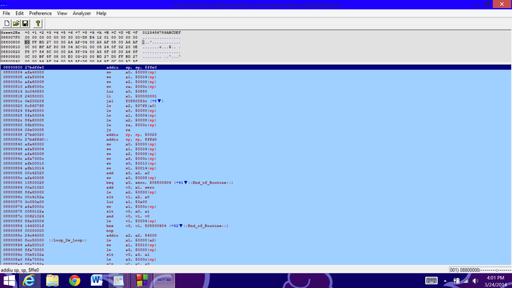Select the lw a2, $07f8(a0) line
This screenshot has width=512, height=288.
[x=255, y=106]
